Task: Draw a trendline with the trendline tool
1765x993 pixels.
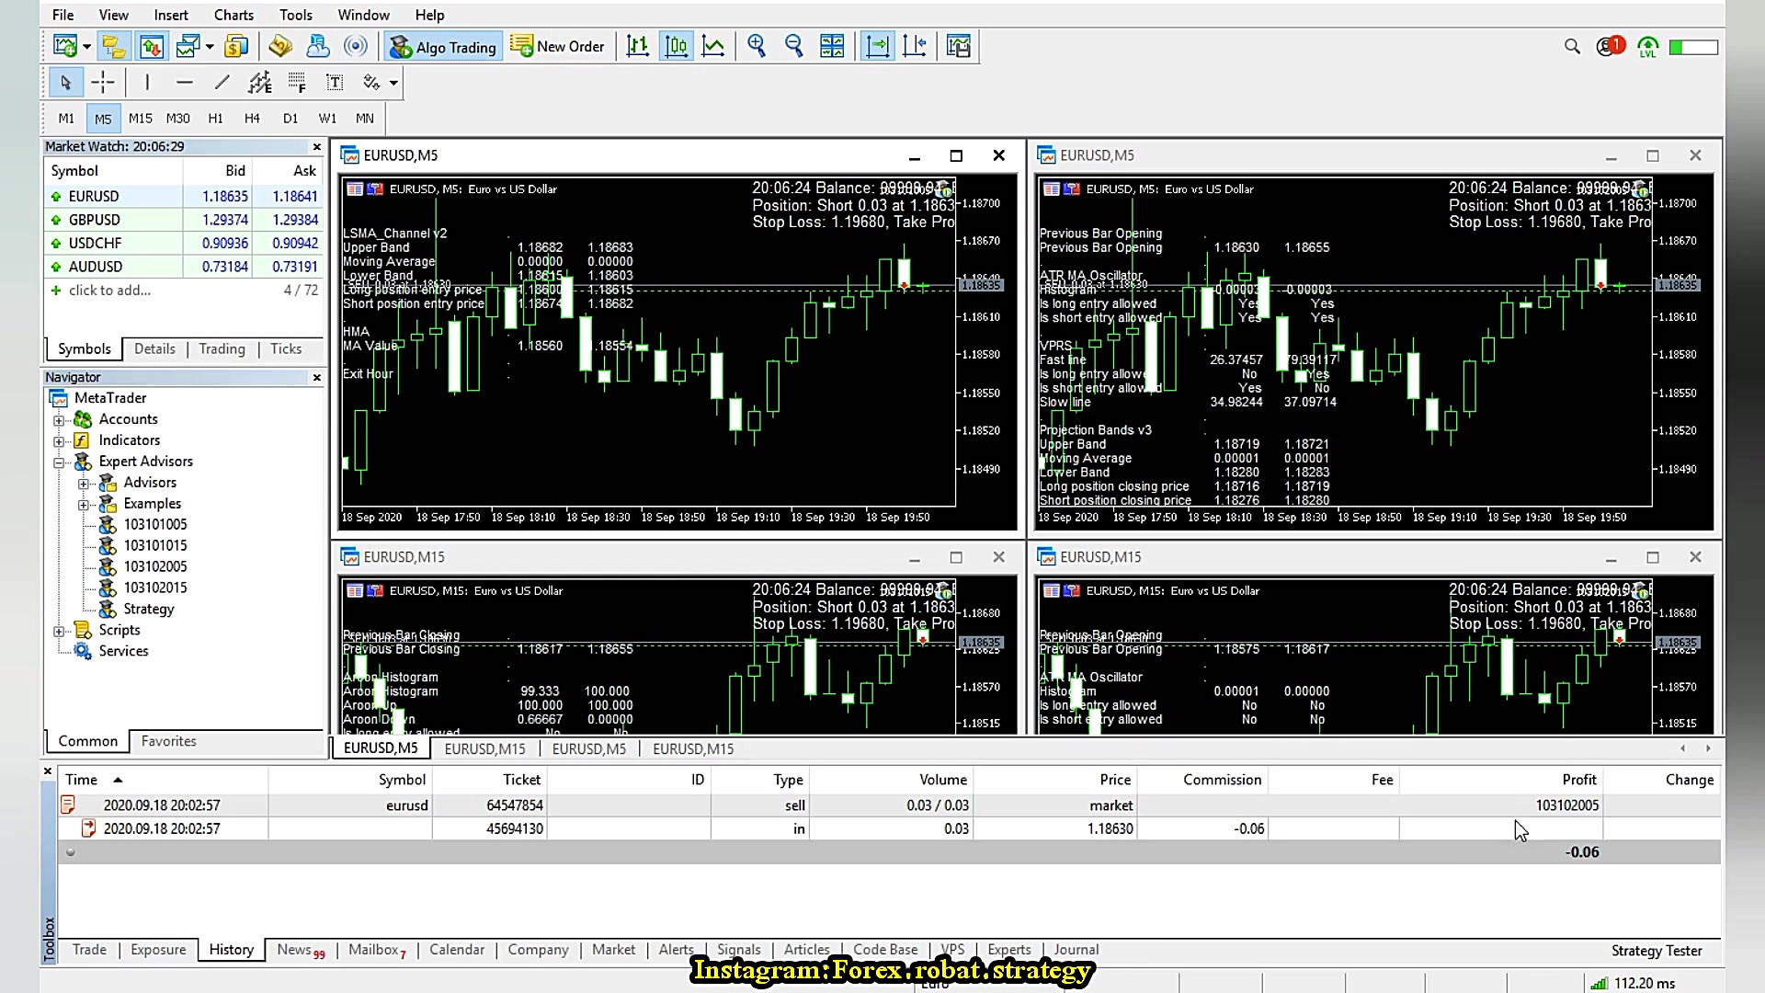Action: click(222, 83)
